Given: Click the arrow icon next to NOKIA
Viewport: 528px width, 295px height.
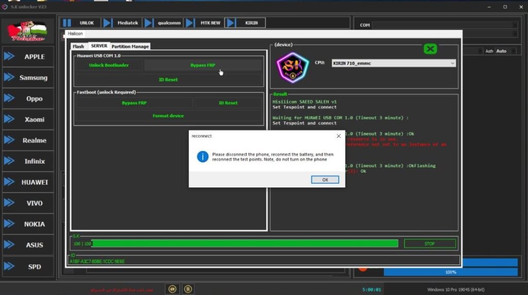Looking at the screenshot, I should tap(9, 223).
